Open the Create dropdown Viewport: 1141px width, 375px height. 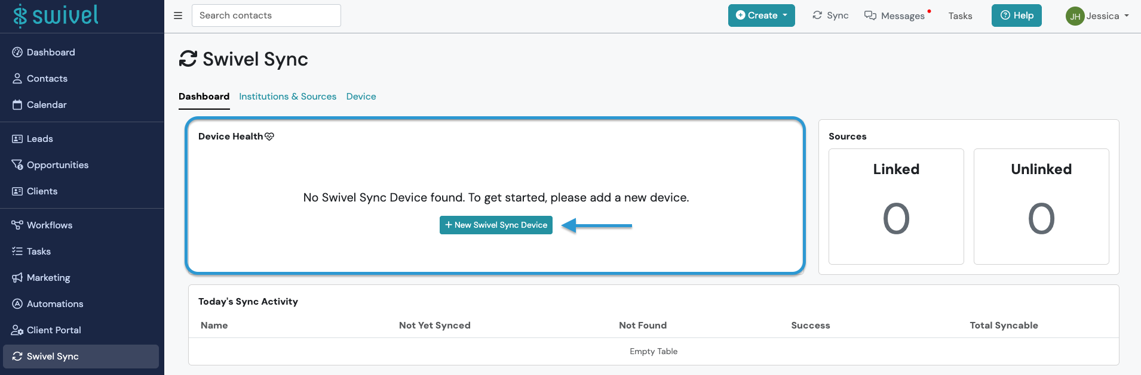(x=762, y=16)
